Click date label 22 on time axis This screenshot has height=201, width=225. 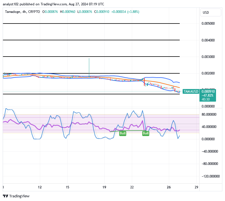tap(132, 187)
